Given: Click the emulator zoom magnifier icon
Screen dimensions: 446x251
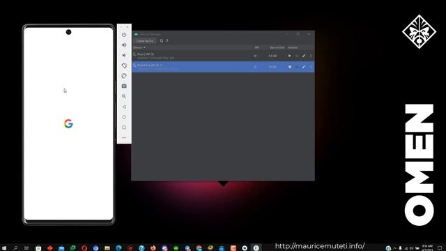Looking at the screenshot, I should coord(124,96).
